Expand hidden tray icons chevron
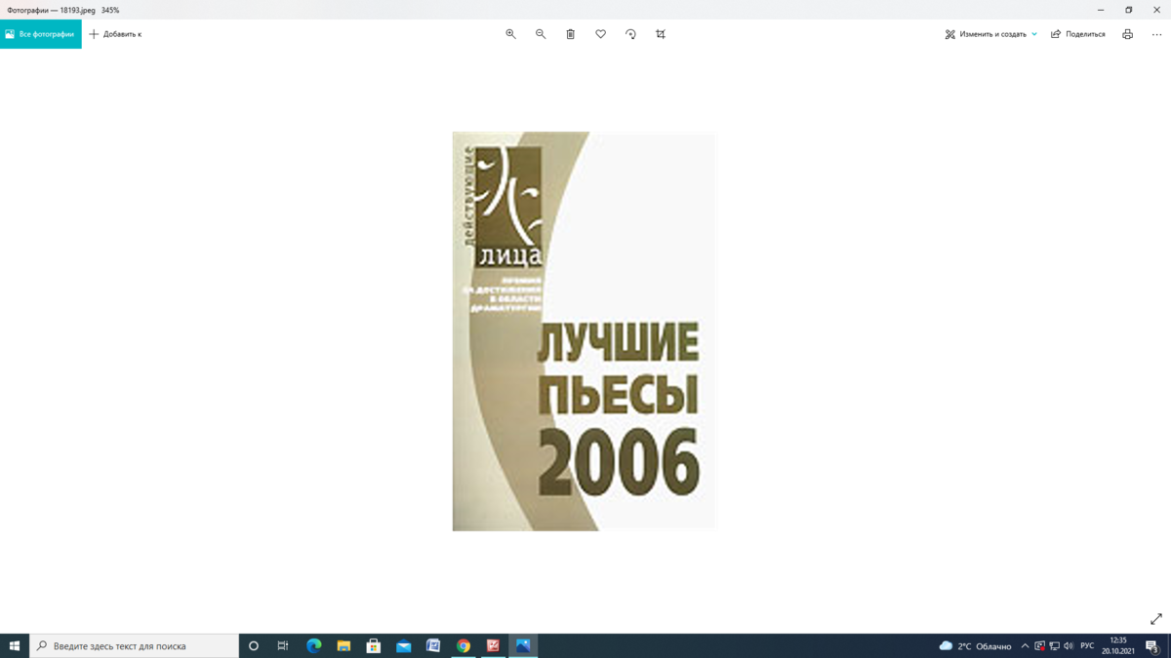The height and width of the screenshot is (658, 1171). click(1025, 644)
